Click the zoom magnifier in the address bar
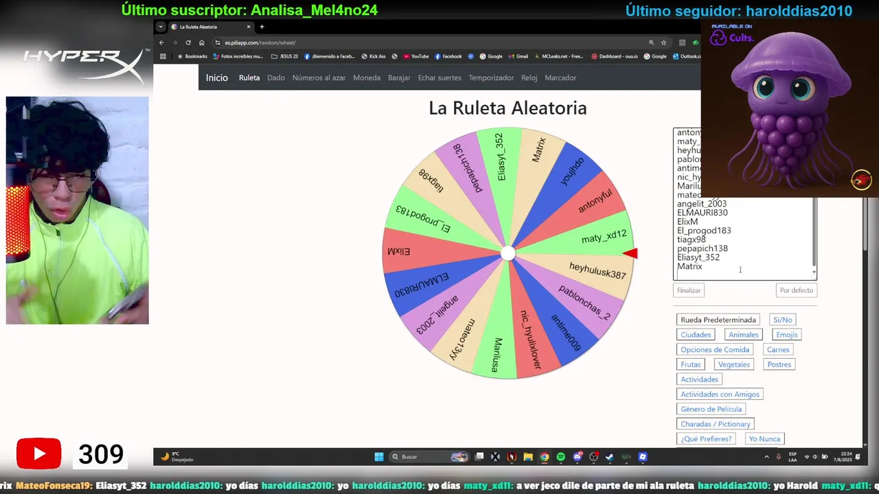Screen dimensions: 879x494 coord(651,43)
